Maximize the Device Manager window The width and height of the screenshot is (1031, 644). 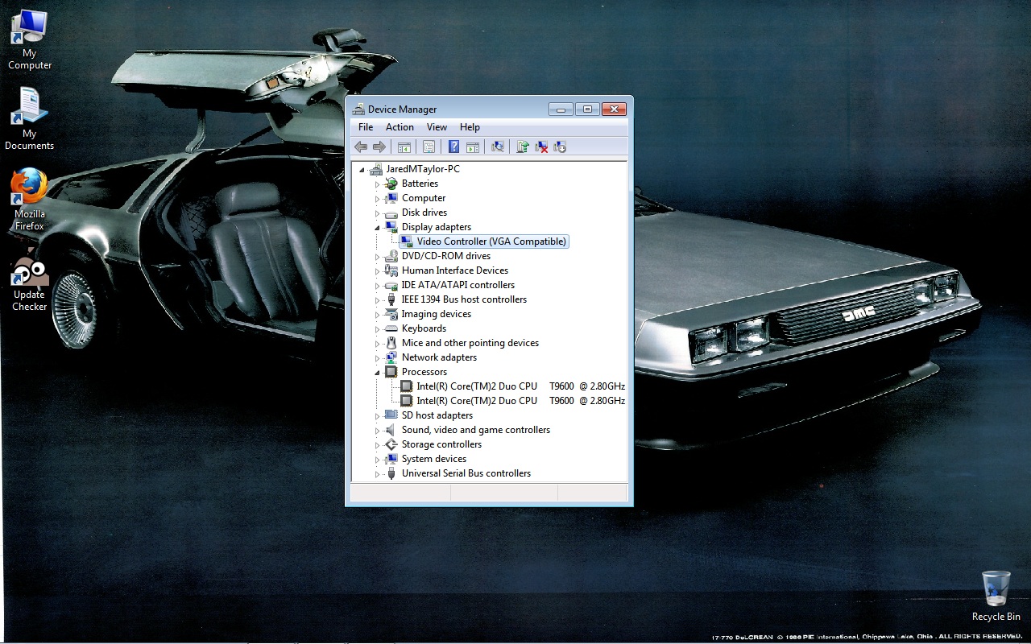(587, 109)
